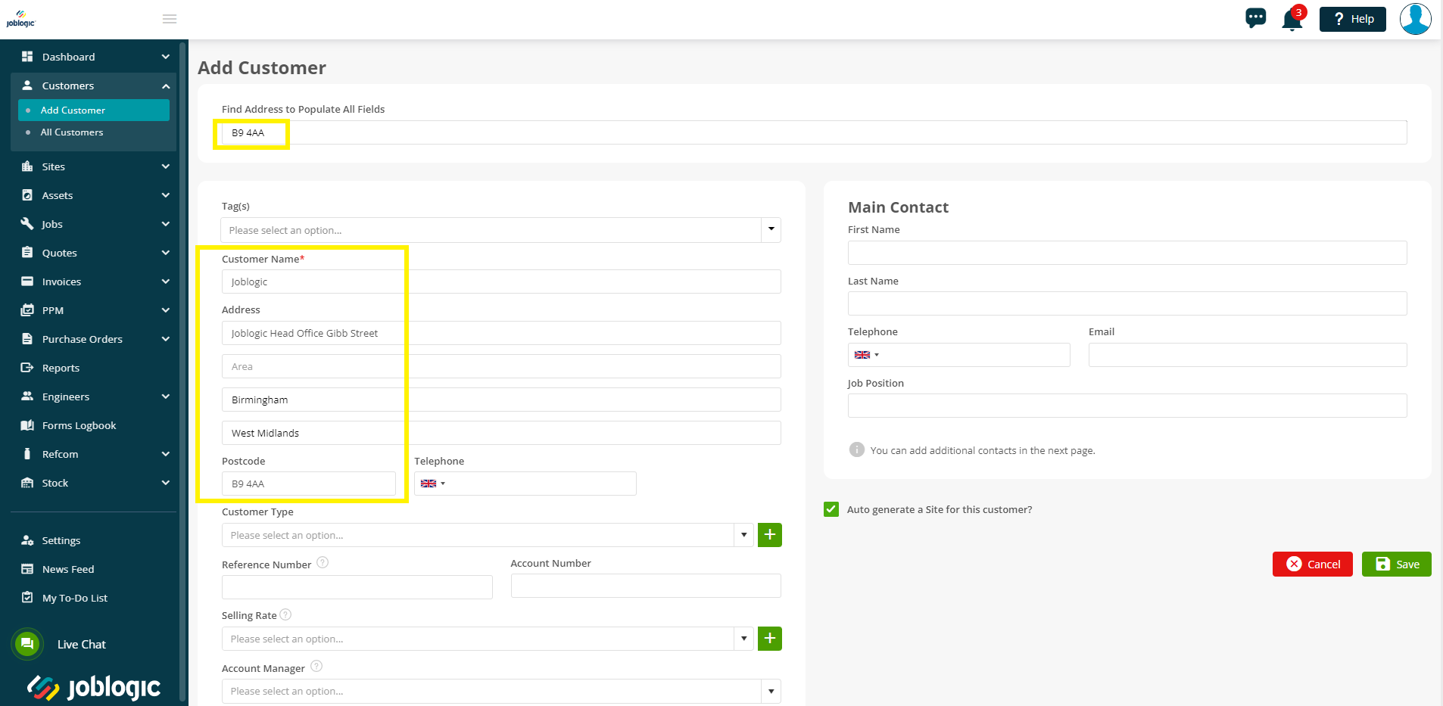Open the notifications bell icon
The height and width of the screenshot is (706, 1443).
point(1292,19)
